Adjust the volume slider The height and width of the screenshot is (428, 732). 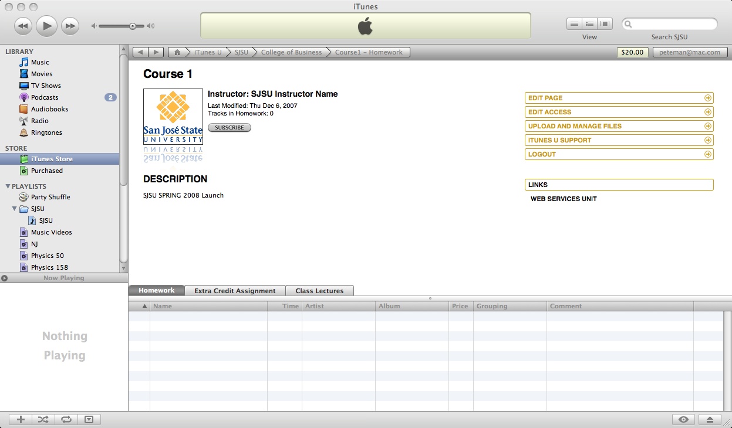coord(133,26)
